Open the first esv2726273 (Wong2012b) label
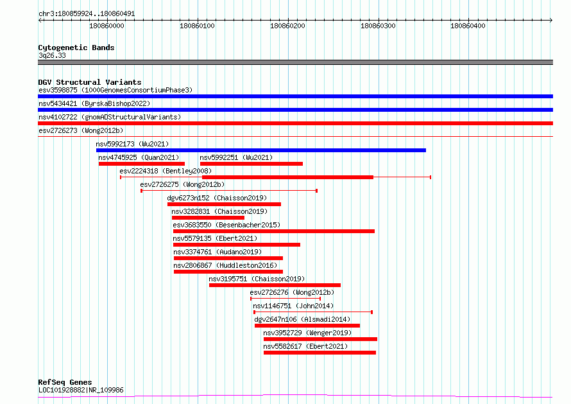Image resolution: width=571 pixels, height=404 pixels. [x=81, y=130]
